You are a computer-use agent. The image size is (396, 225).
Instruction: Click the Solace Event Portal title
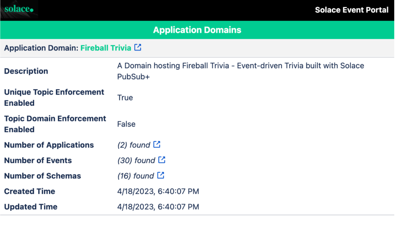click(351, 10)
